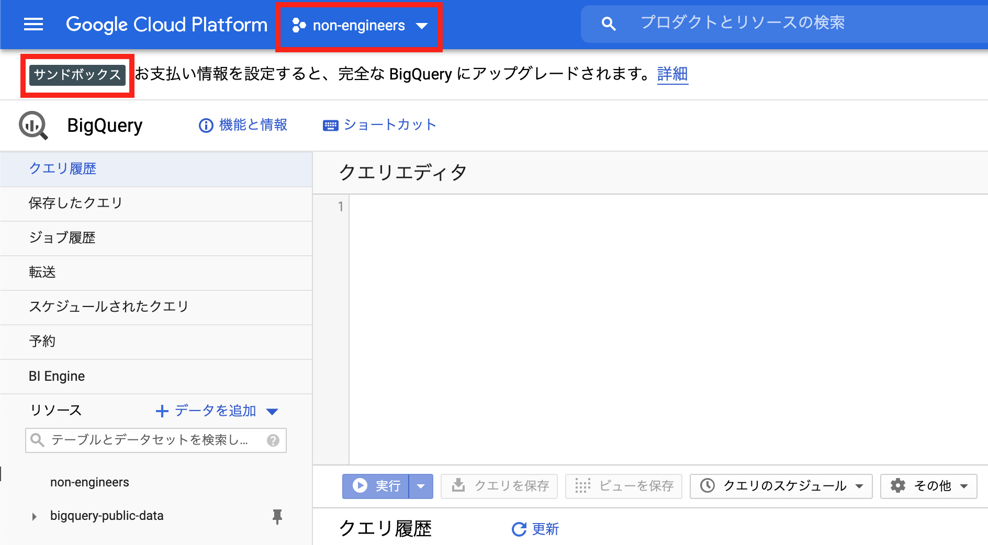Click the grid icon on ビューを保存
988x545 pixels.
(582, 486)
